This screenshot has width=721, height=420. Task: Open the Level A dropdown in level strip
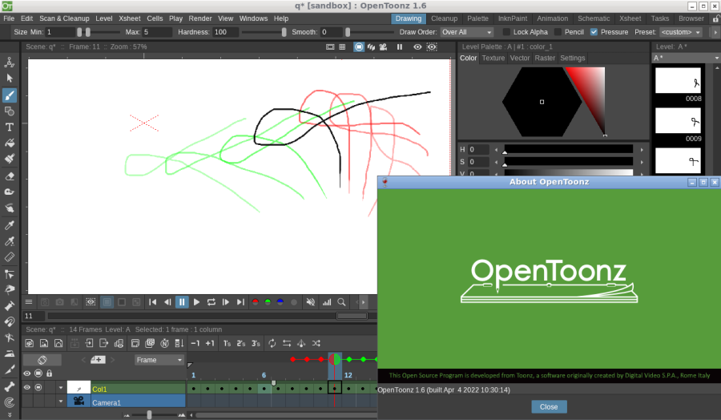point(686,58)
